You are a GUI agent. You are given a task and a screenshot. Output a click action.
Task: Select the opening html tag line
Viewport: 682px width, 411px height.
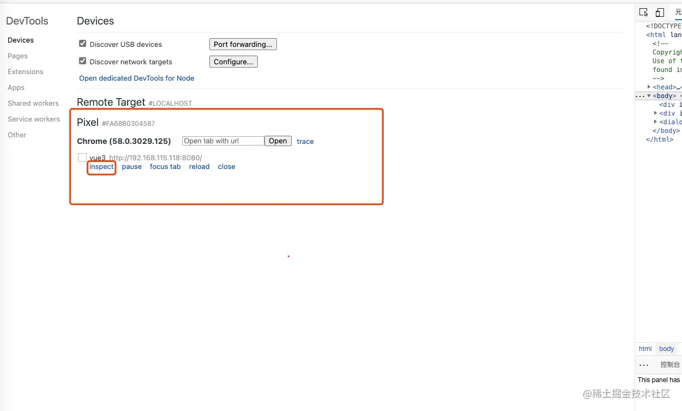[663, 35]
